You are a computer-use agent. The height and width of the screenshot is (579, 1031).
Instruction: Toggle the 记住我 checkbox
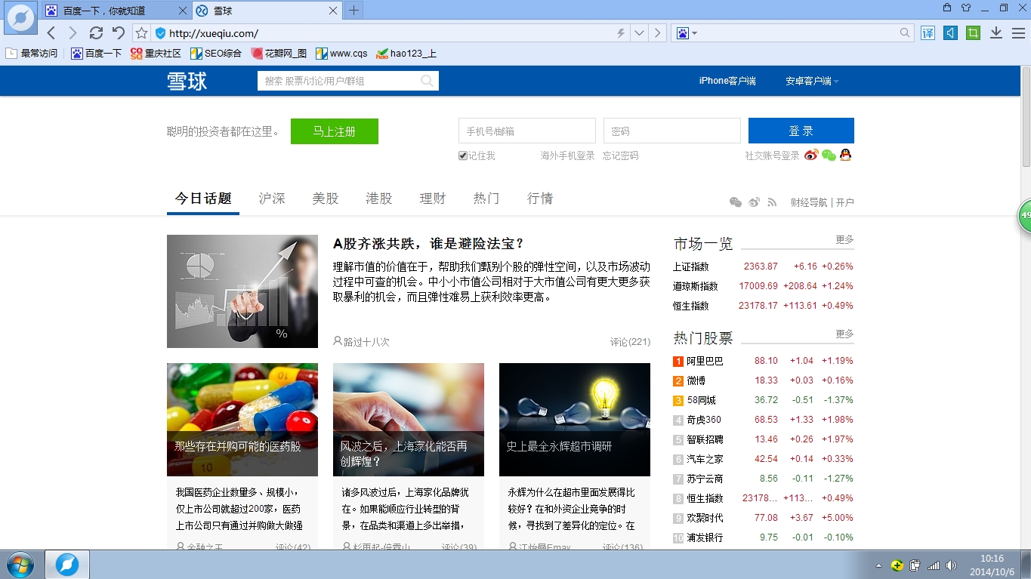(x=463, y=156)
